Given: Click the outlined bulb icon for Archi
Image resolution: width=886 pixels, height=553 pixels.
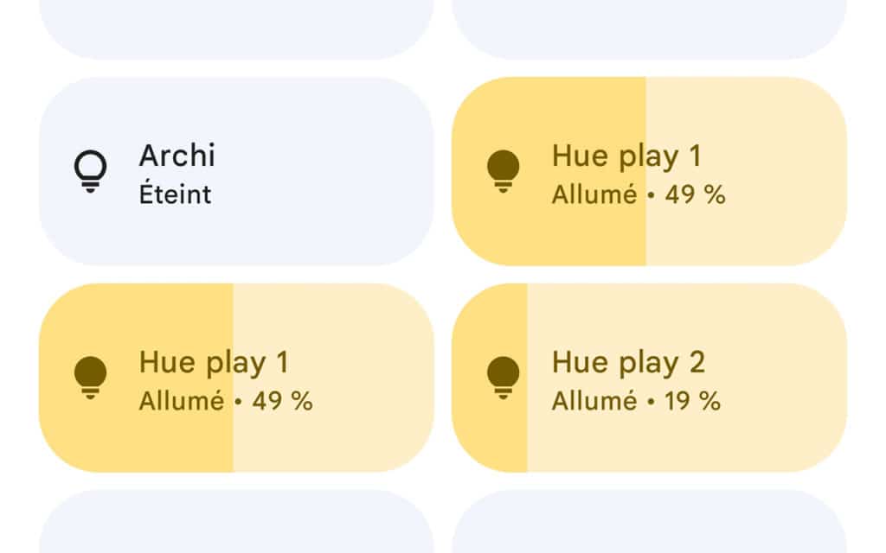Looking at the screenshot, I should coord(90,171).
